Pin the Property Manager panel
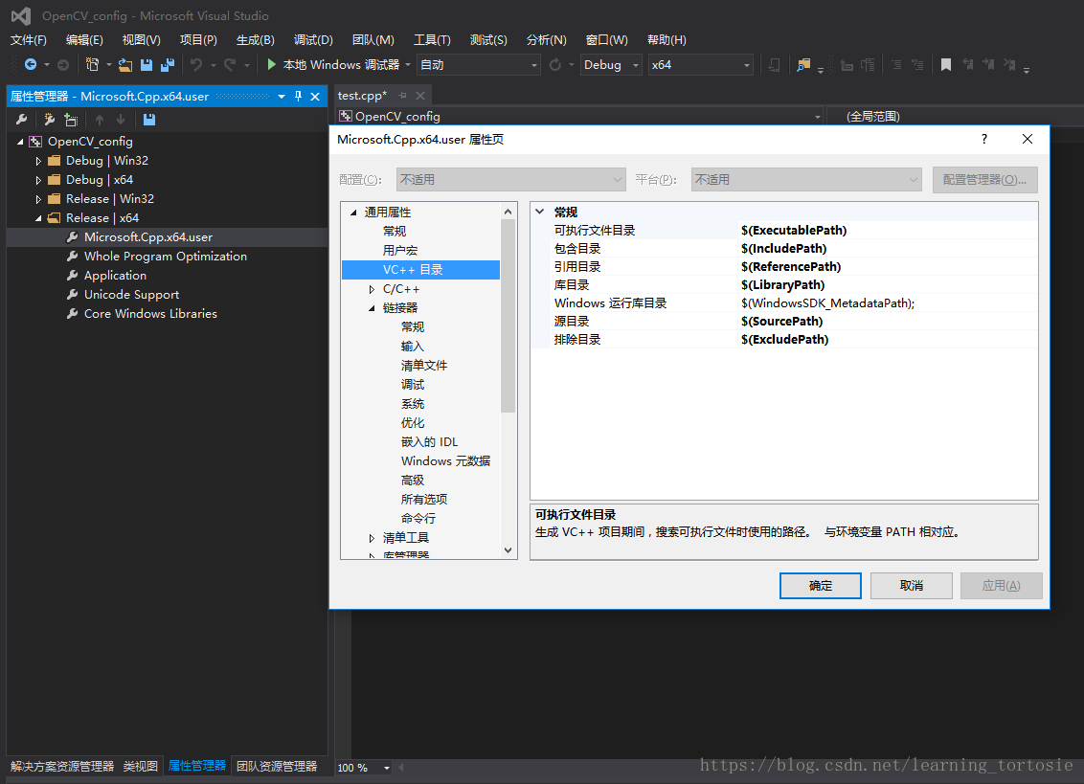Image resolution: width=1084 pixels, height=784 pixels. coord(298,96)
